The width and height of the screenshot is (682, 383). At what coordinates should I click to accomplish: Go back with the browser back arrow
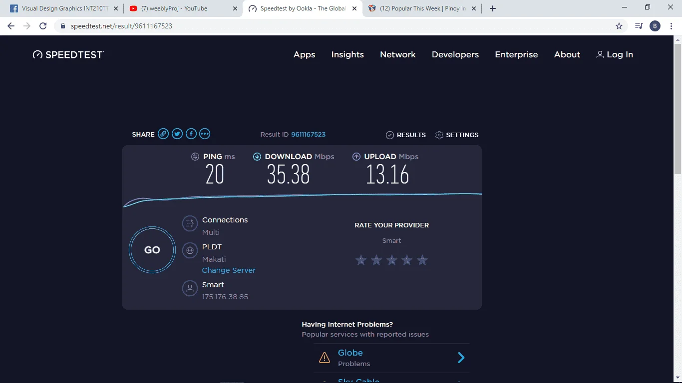pyautogui.click(x=11, y=26)
